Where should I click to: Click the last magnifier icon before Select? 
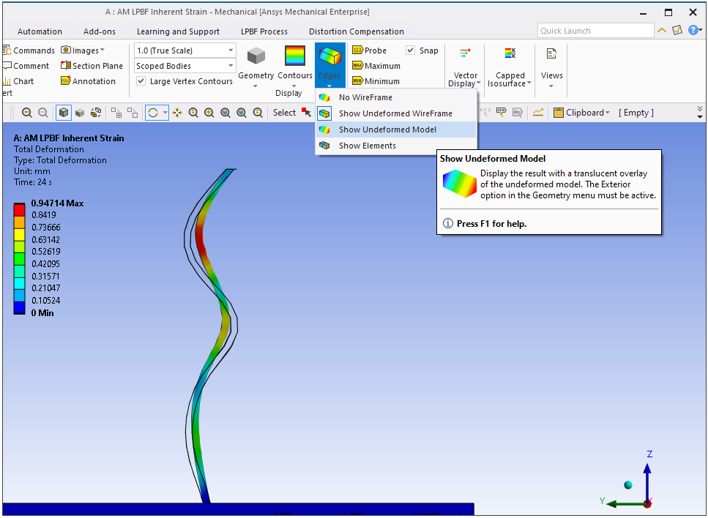258,113
